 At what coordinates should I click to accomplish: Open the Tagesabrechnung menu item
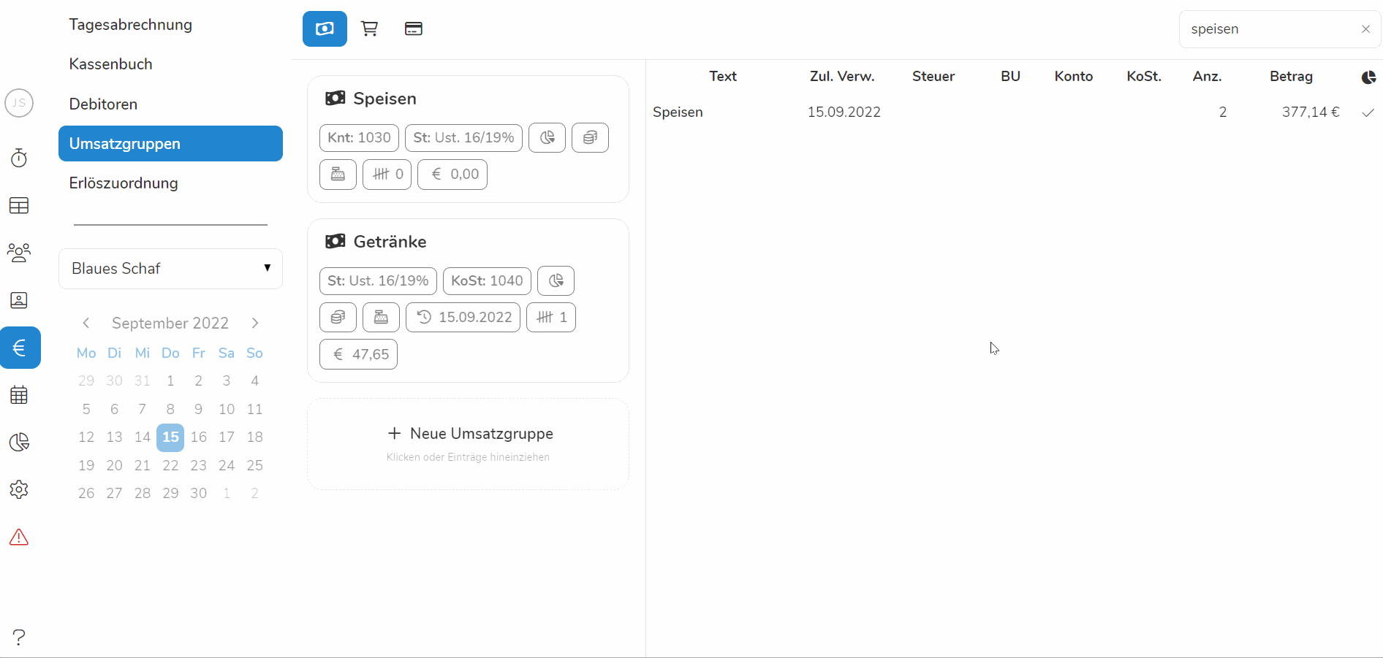pos(130,25)
